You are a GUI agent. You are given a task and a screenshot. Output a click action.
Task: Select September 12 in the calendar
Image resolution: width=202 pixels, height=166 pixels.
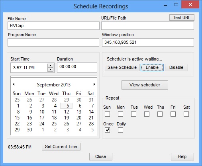click(x=67, y=112)
